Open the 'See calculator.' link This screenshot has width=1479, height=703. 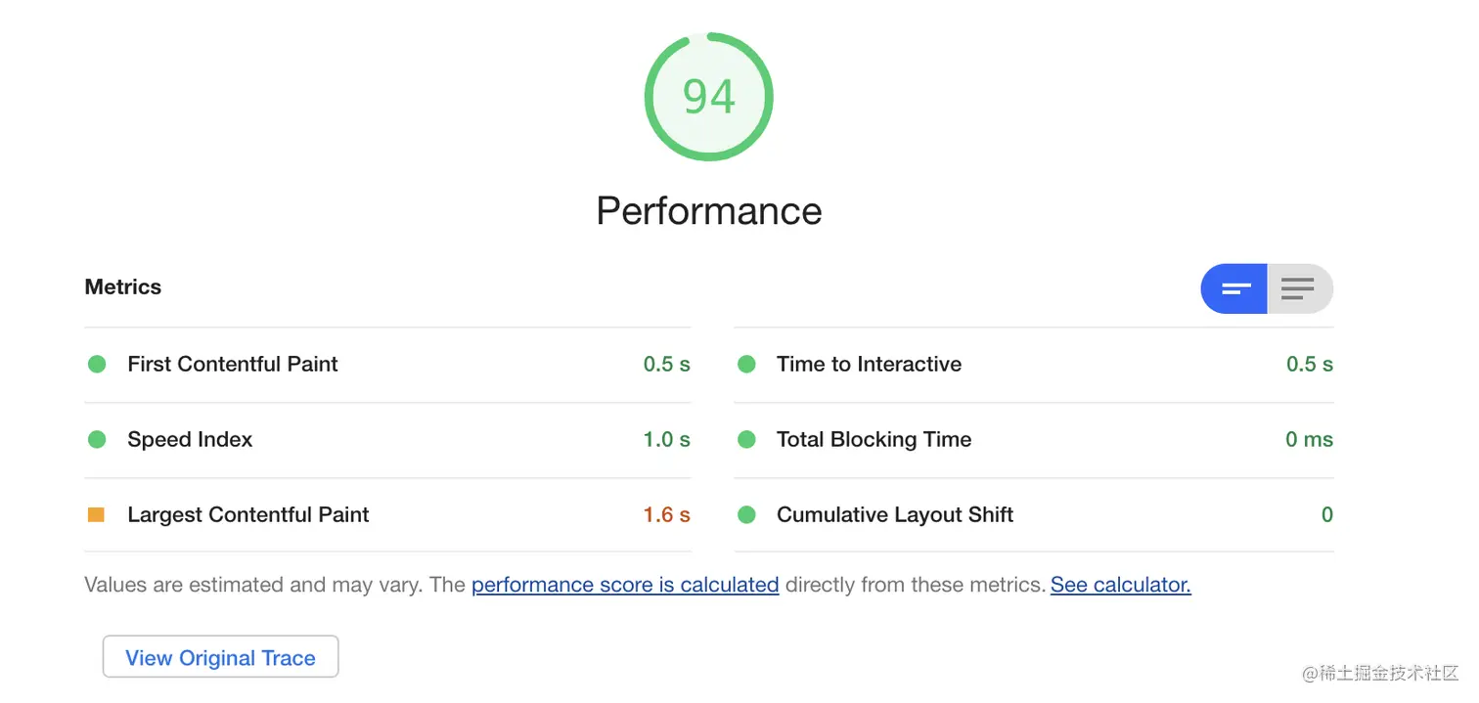tap(1121, 585)
